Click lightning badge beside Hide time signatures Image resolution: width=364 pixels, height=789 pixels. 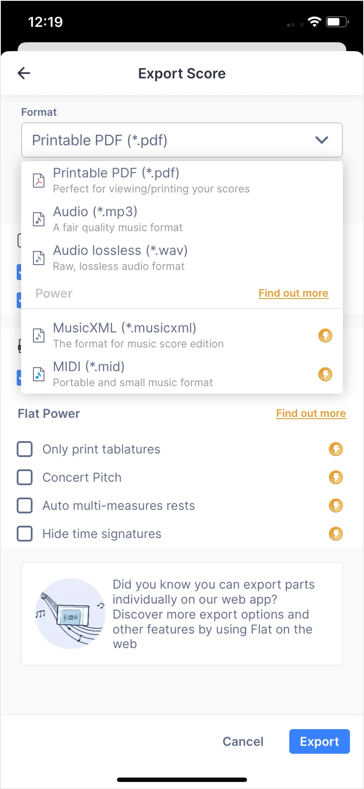335,534
